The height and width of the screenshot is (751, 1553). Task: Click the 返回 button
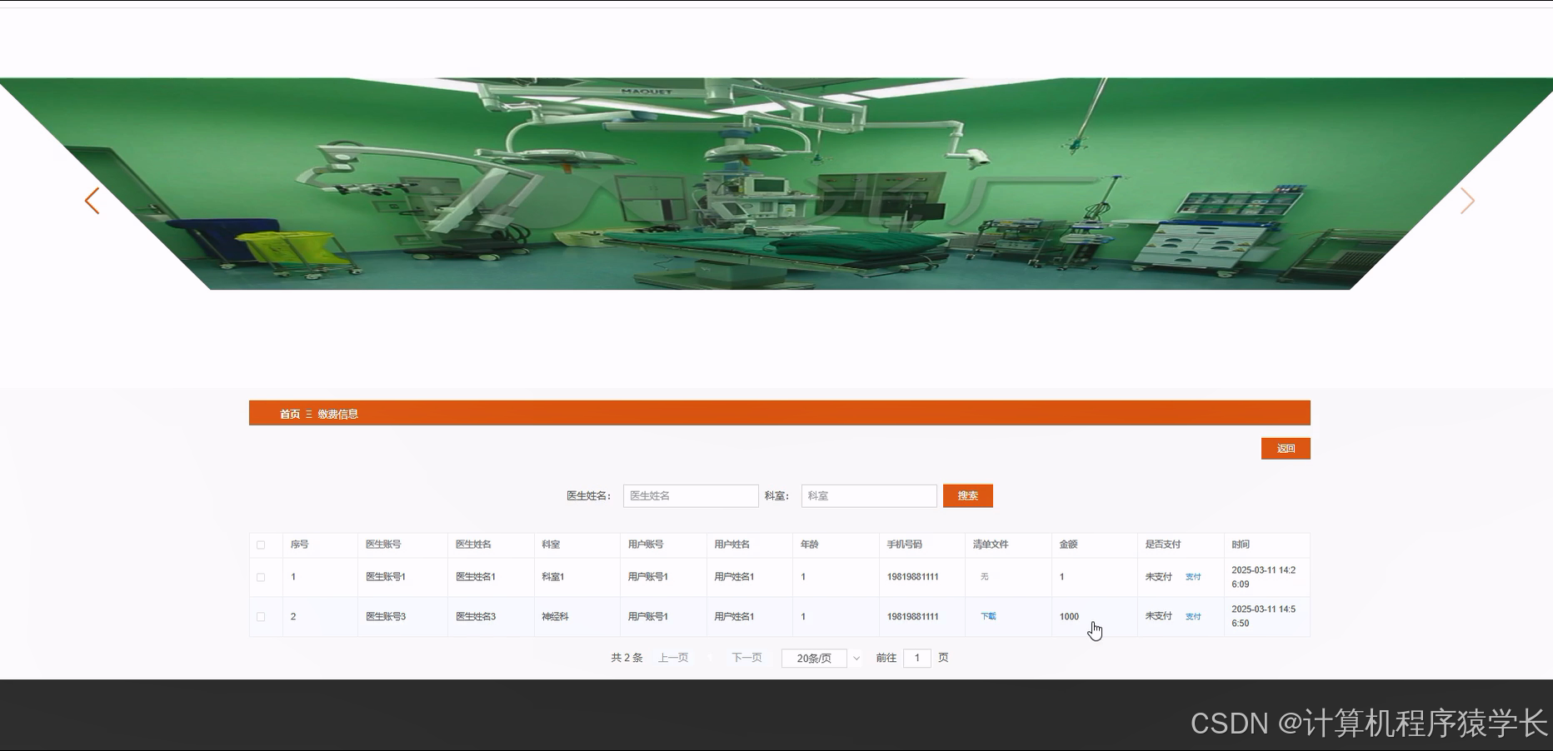(x=1286, y=449)
